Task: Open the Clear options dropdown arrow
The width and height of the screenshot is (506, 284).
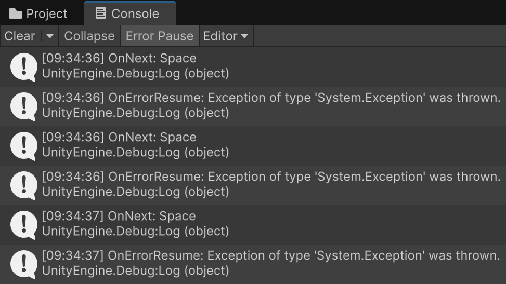Action: coord(50,36)
